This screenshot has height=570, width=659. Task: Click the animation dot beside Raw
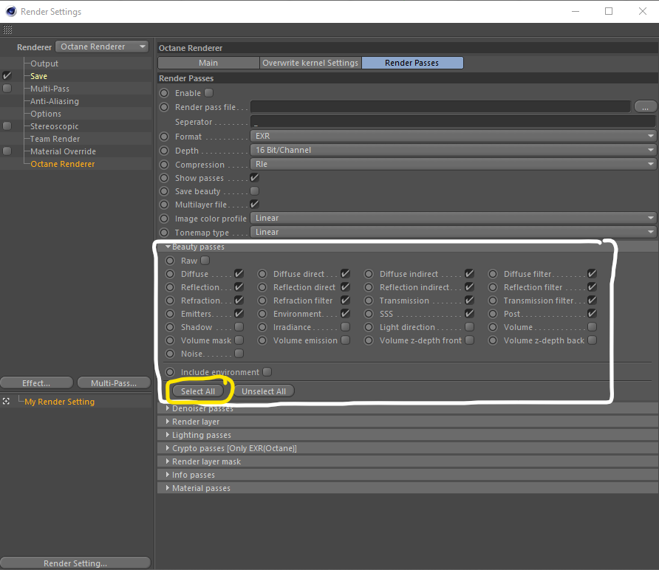pos(170,261)
